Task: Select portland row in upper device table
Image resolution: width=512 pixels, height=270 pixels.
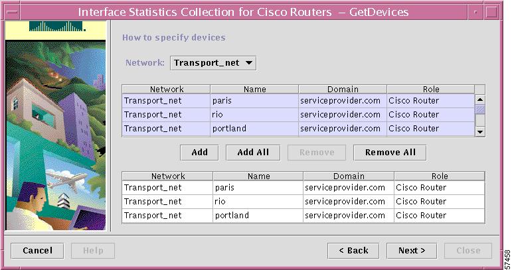Action: click(298, 129)
